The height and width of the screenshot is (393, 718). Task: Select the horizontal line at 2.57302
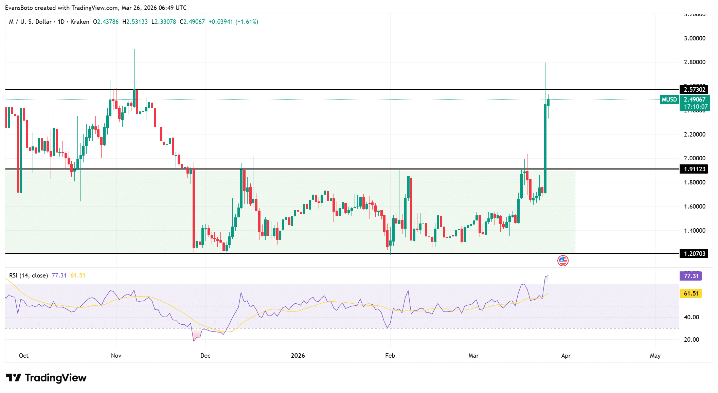click(x=340, y=90)
